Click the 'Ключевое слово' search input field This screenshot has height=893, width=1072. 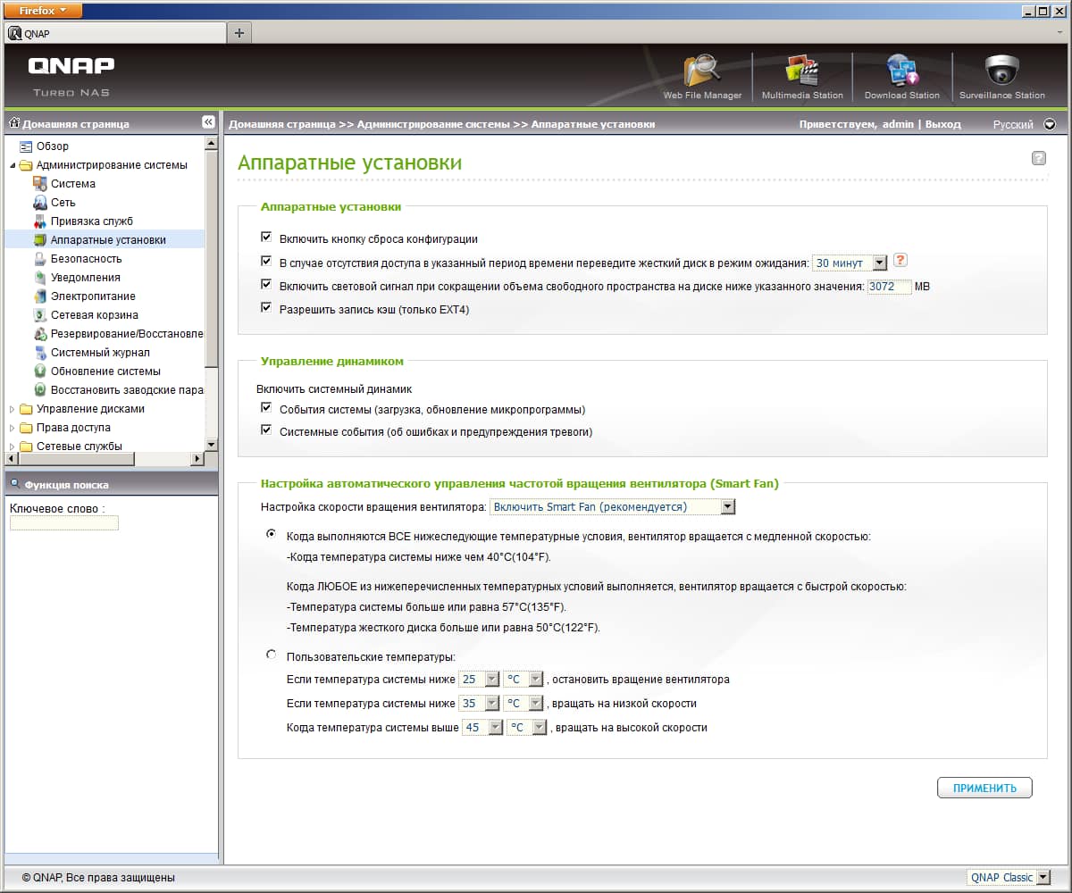pos(64,523)
